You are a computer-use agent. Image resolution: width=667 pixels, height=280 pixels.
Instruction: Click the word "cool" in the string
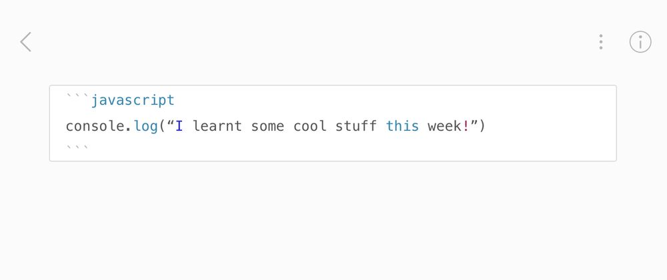pyautogui.click(x=310, y=125)
